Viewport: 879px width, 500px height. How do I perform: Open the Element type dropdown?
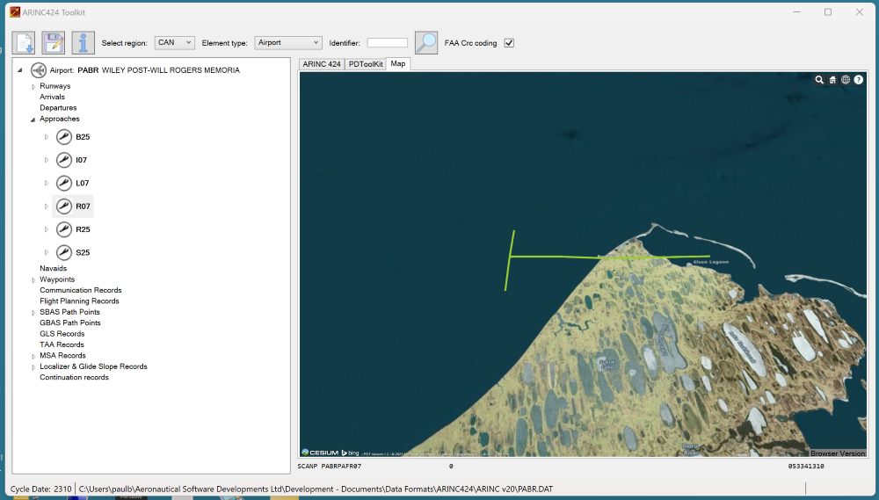(288, 42)
